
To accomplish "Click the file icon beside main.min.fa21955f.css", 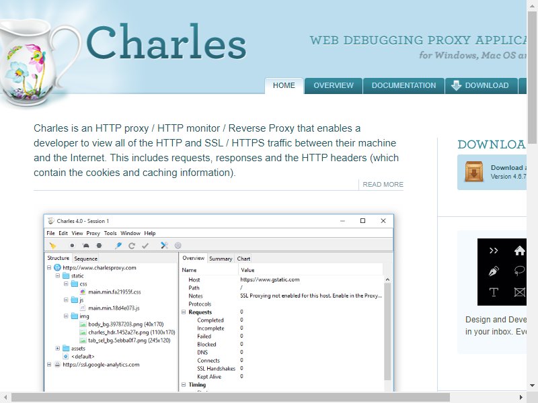I will coord(83,292).
